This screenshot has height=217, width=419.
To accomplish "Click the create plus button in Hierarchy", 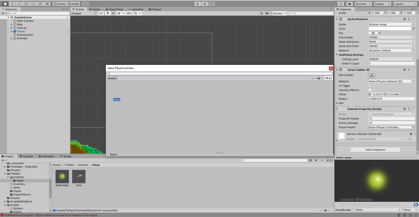I will (x=3, y=13).
